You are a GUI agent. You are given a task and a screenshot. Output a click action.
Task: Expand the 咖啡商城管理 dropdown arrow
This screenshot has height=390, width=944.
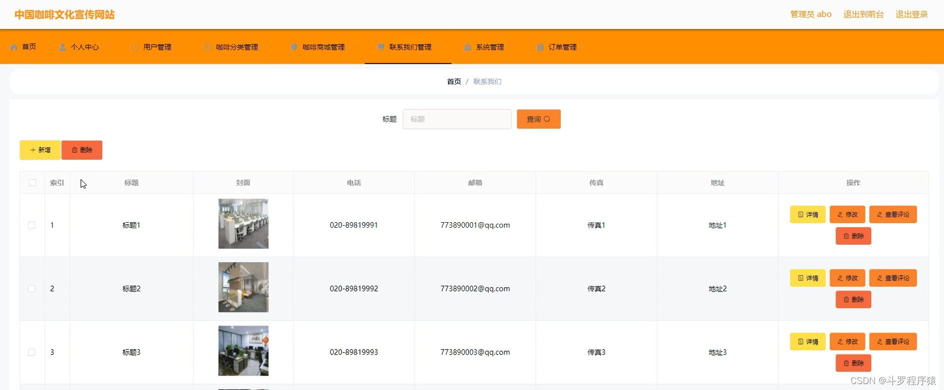(352, 47)
